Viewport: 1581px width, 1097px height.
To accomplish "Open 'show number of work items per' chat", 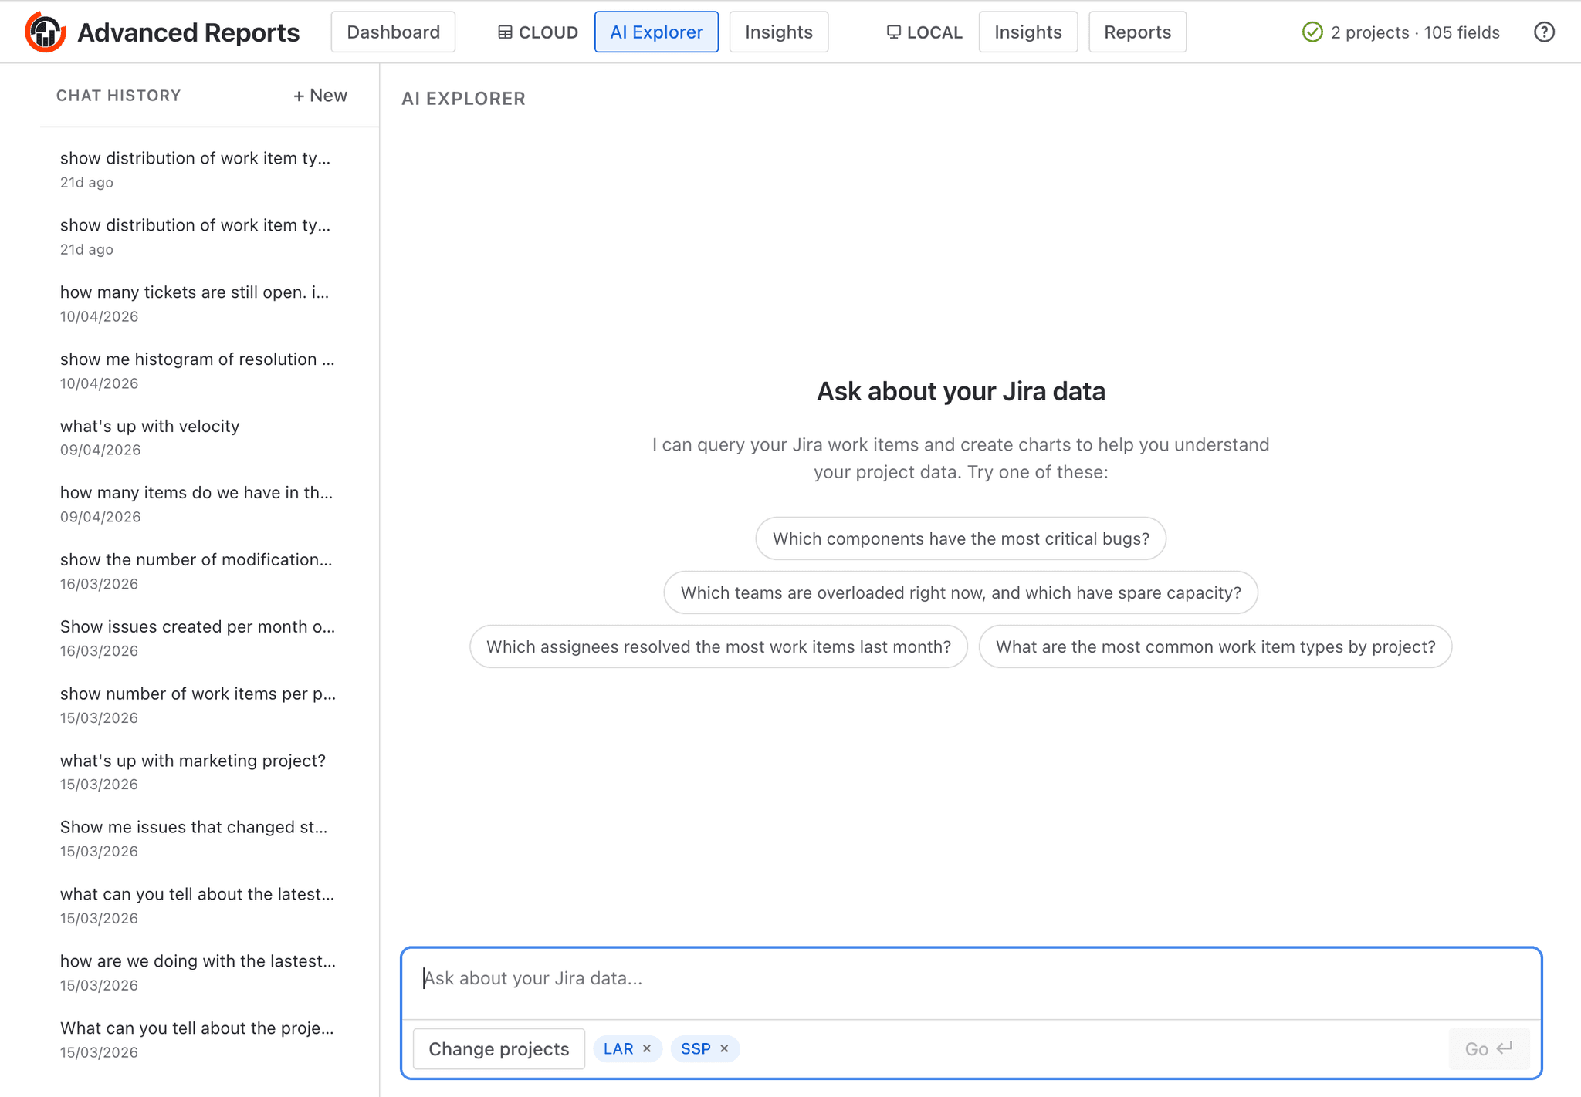I will [x=198, y=705].
